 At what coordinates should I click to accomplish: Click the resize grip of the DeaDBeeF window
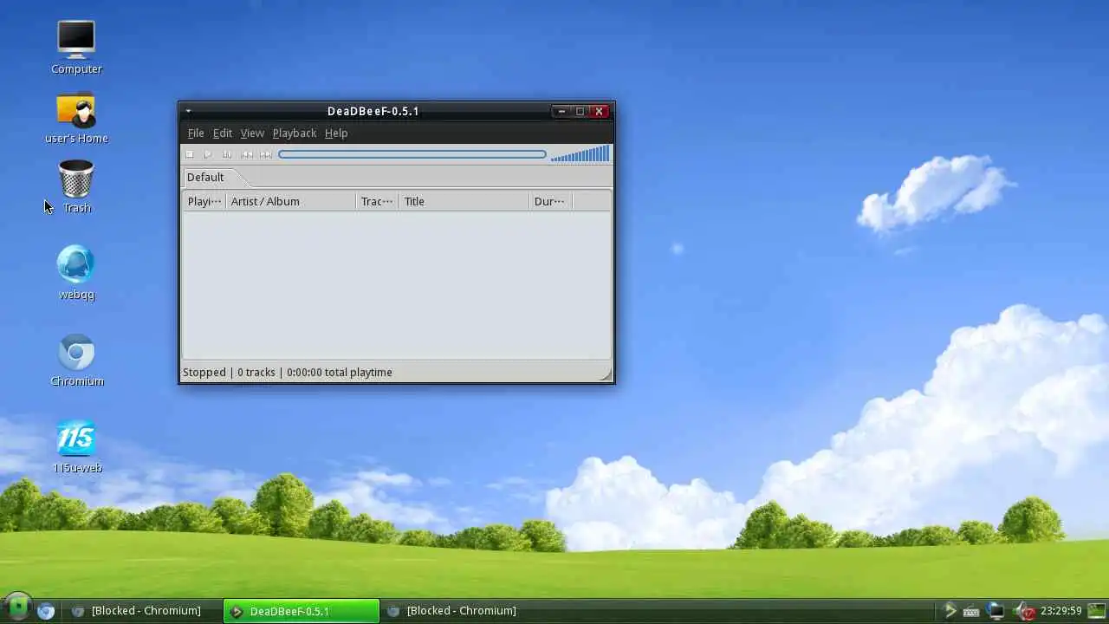(606, 374)
